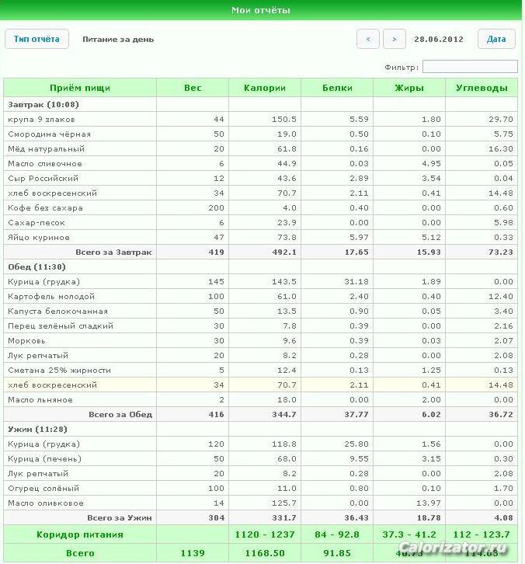Select the Ужин (11:28) meal heading

[37, 429]
